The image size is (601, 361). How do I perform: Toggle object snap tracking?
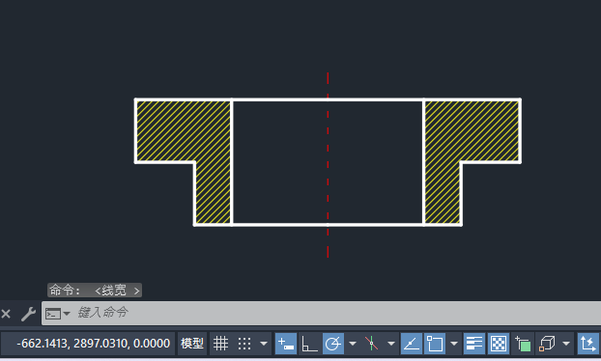412,344
